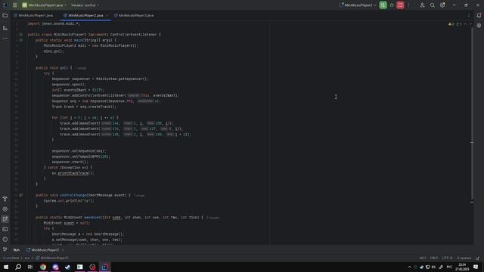This screenshot has width=484, height=272.
Task: Open the Version control dropdown
Action: click(x=85, y=5)
